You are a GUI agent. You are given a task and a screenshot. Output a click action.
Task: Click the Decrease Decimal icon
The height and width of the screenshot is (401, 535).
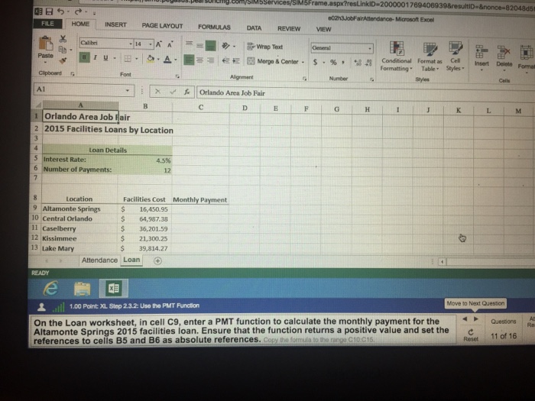368,63
